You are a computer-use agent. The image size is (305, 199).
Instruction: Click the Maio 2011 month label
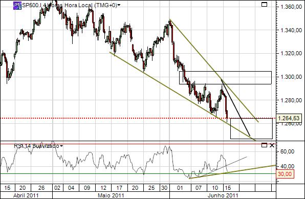tap(111, 195)
